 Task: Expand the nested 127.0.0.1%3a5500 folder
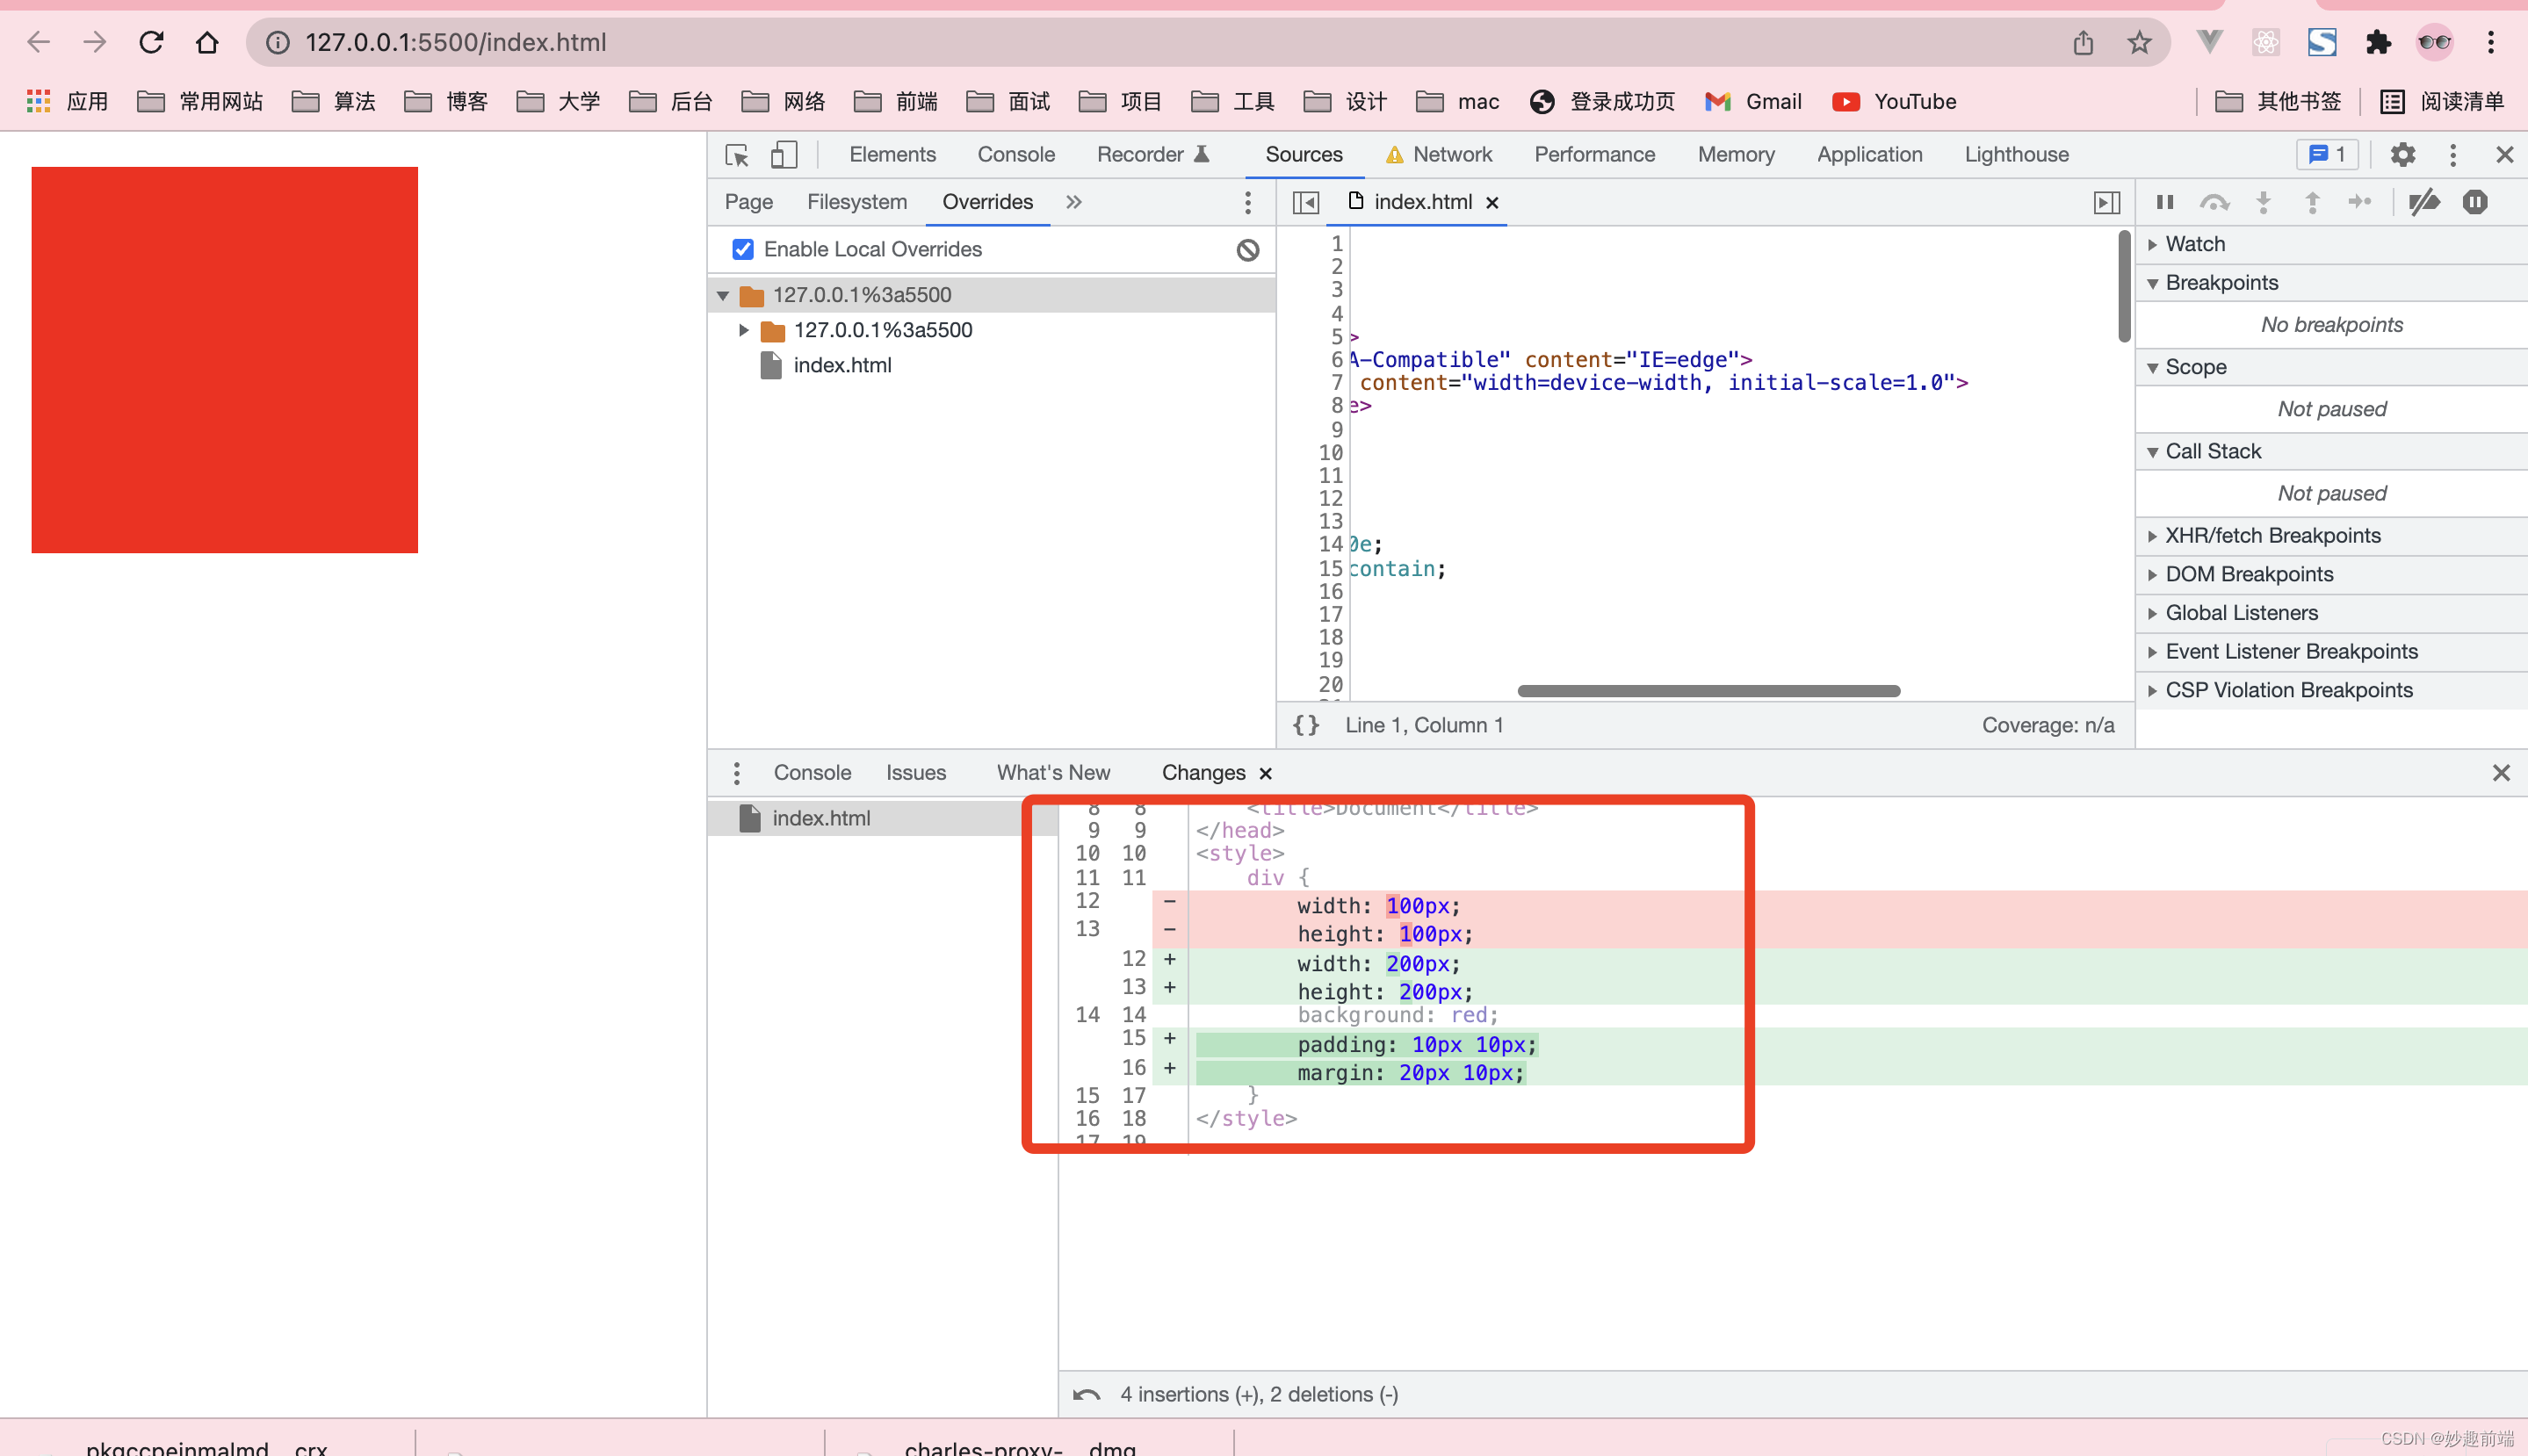(743, 330)
